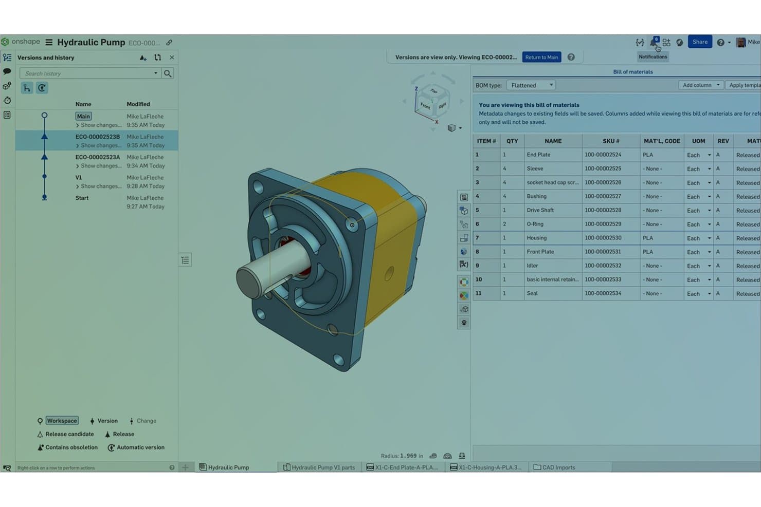Open the variable table (x) icon in right strip

(464, 265)
